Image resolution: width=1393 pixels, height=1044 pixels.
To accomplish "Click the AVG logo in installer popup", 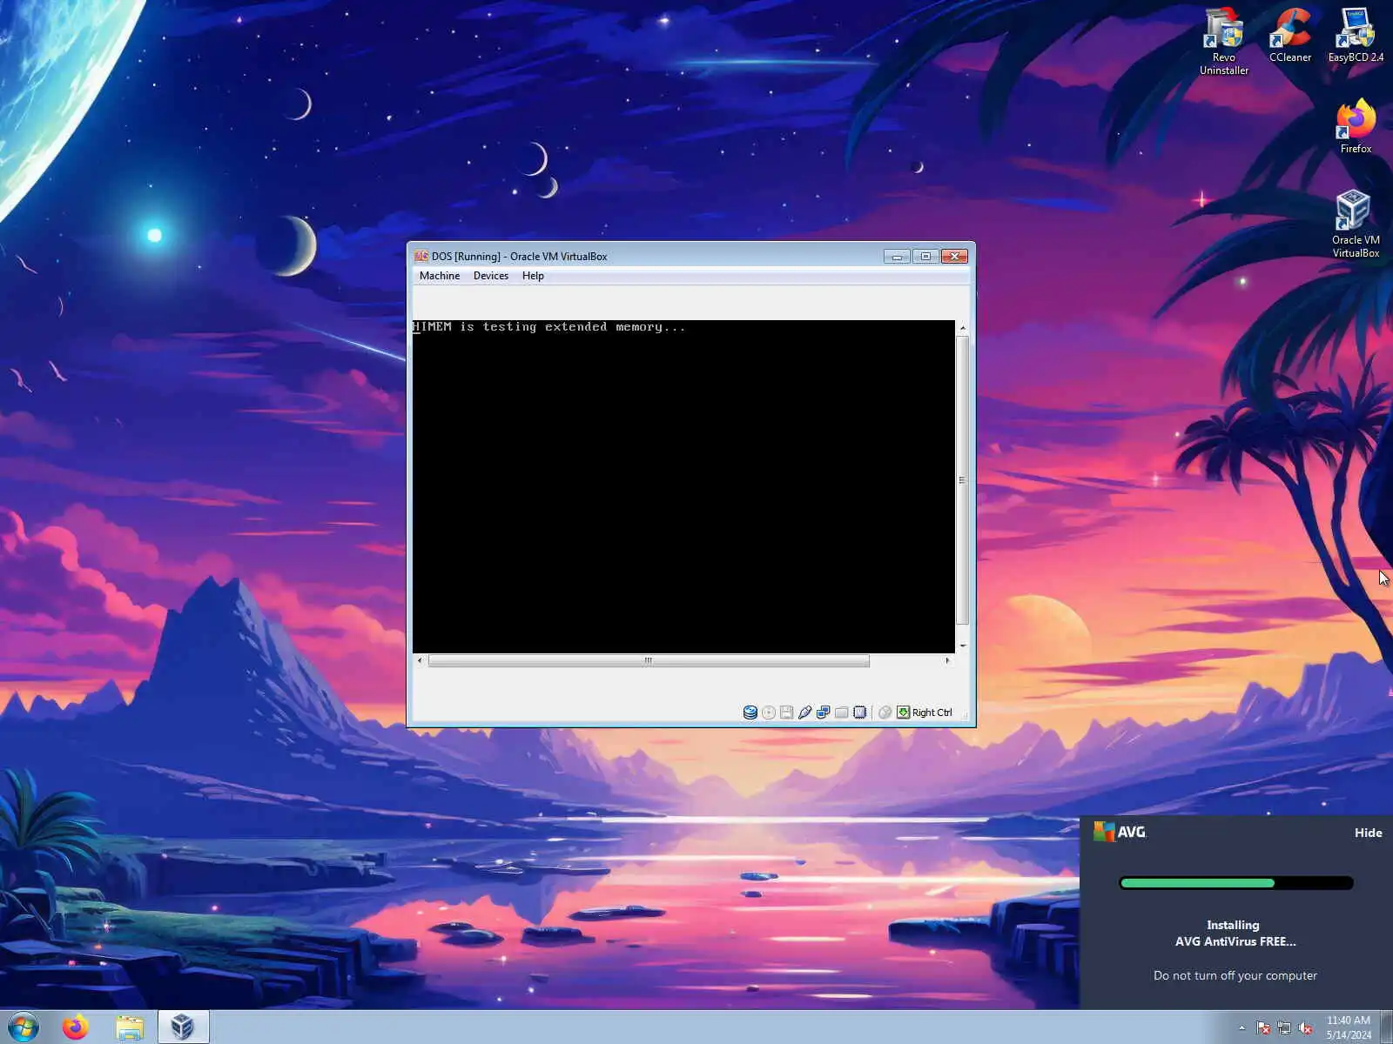I will tap(1120, 832).
